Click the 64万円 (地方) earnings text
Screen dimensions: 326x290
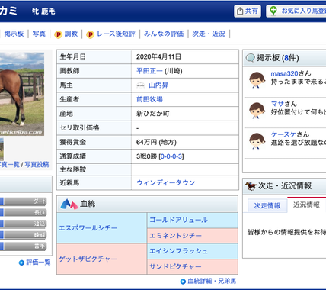coord(156,142)
